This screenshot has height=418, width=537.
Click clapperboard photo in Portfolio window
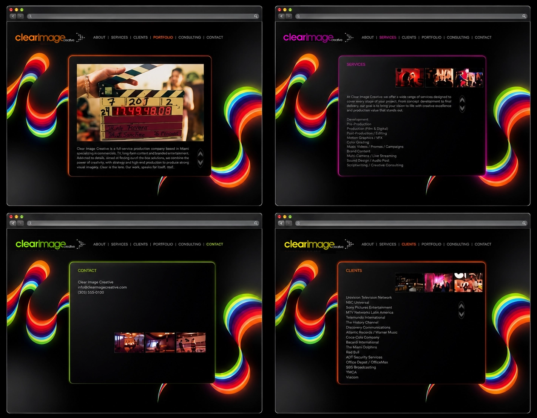[x=140, y=102]
